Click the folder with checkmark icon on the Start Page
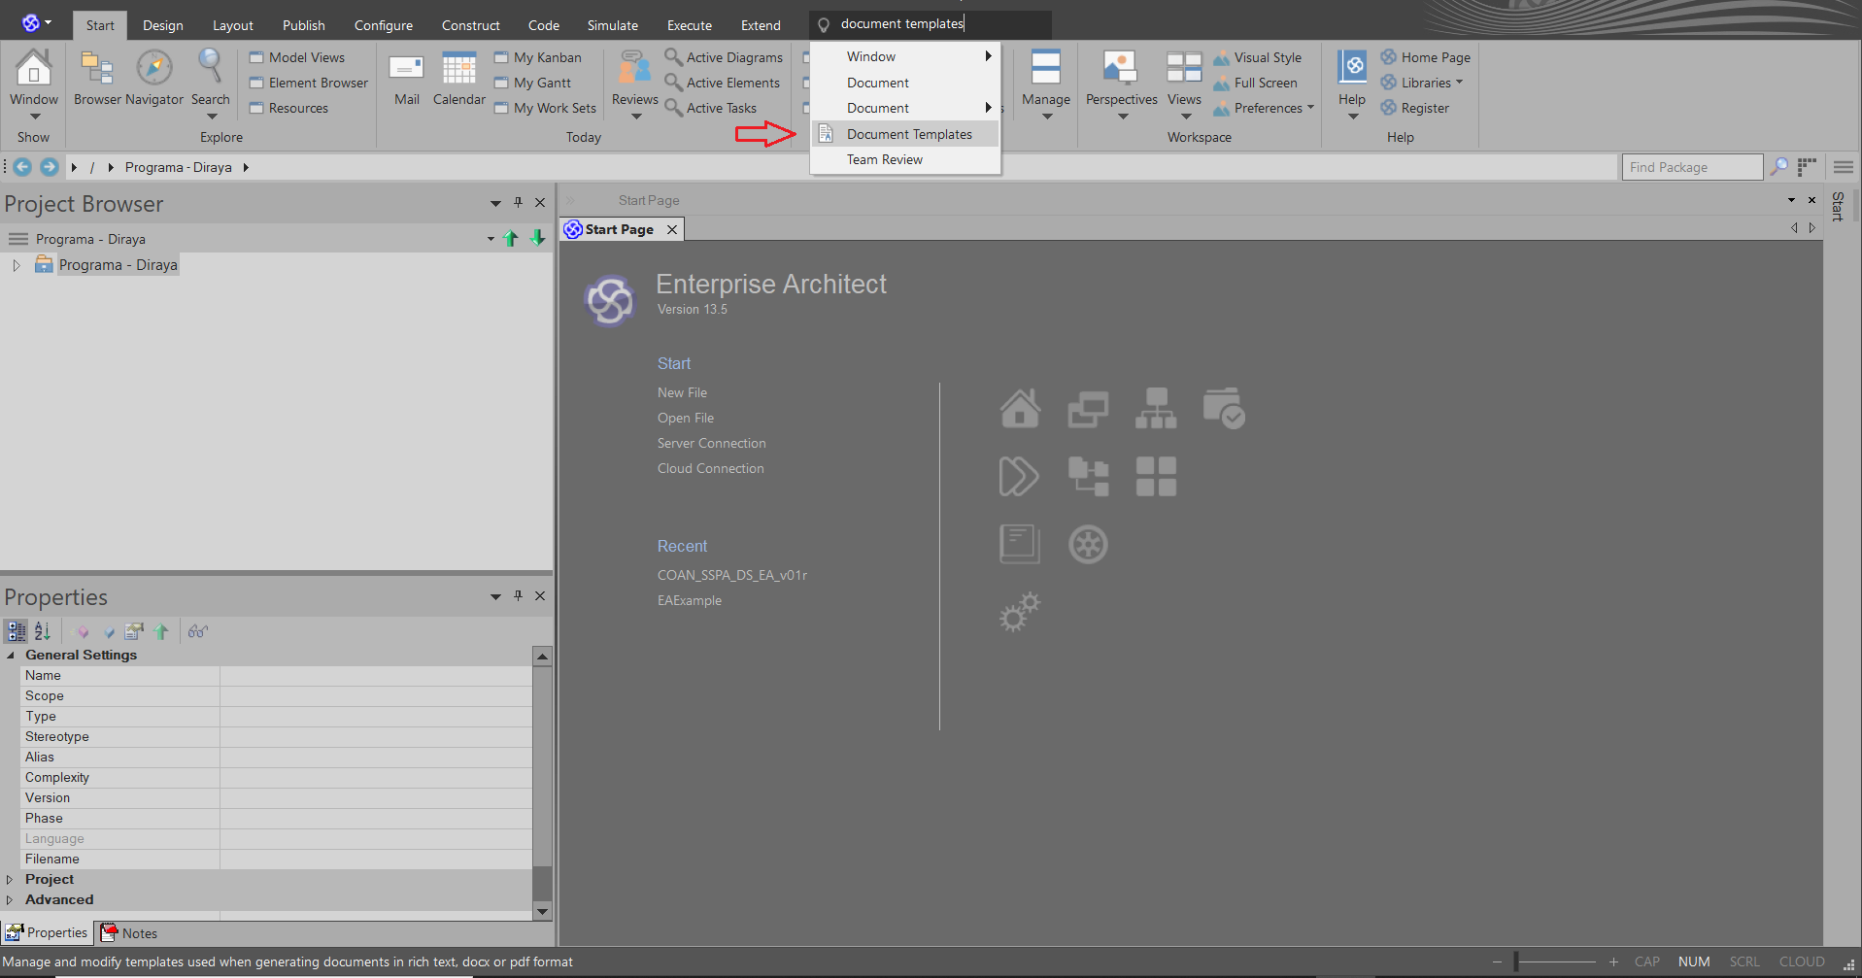This screenshot has width=1862, height=978. (x=1224, y=408)
